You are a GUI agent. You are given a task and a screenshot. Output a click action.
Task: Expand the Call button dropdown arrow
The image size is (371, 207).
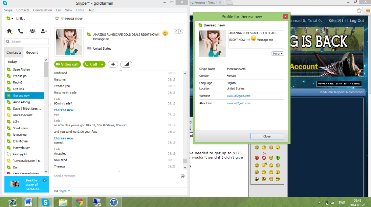[102, 64]
